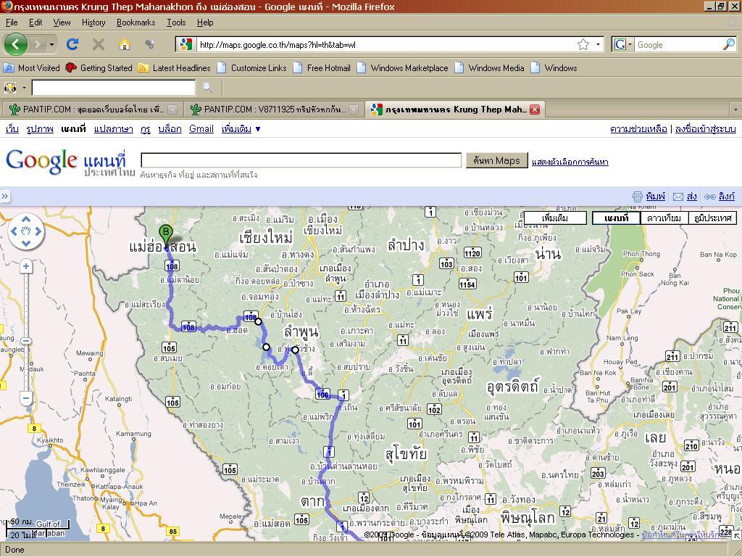Click the Google search box in toolbar
The height and width of the screenshot is (557, 742).
678,44
